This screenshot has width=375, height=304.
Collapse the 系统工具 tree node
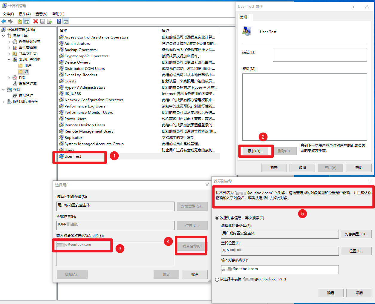4,36
